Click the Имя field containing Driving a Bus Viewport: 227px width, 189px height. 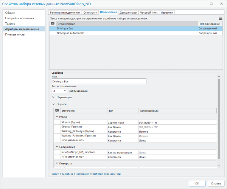98,81
